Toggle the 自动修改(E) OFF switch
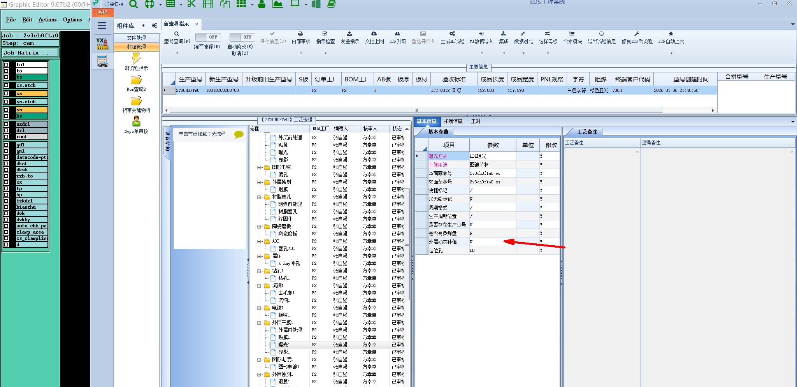Image resolution: width=797 pixels, height=387 pixels. coord(242,37)
